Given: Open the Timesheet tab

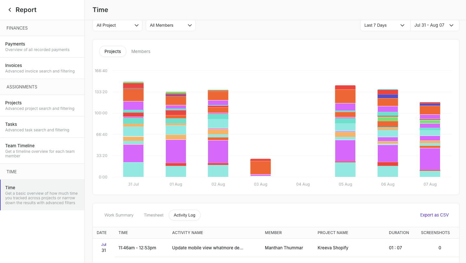Looking at the screenshot, I should pos(153,215).
